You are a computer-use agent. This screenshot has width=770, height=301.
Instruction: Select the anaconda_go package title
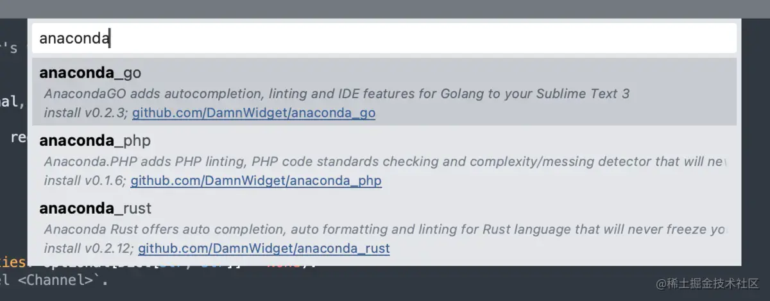click(x=90, y=73)
